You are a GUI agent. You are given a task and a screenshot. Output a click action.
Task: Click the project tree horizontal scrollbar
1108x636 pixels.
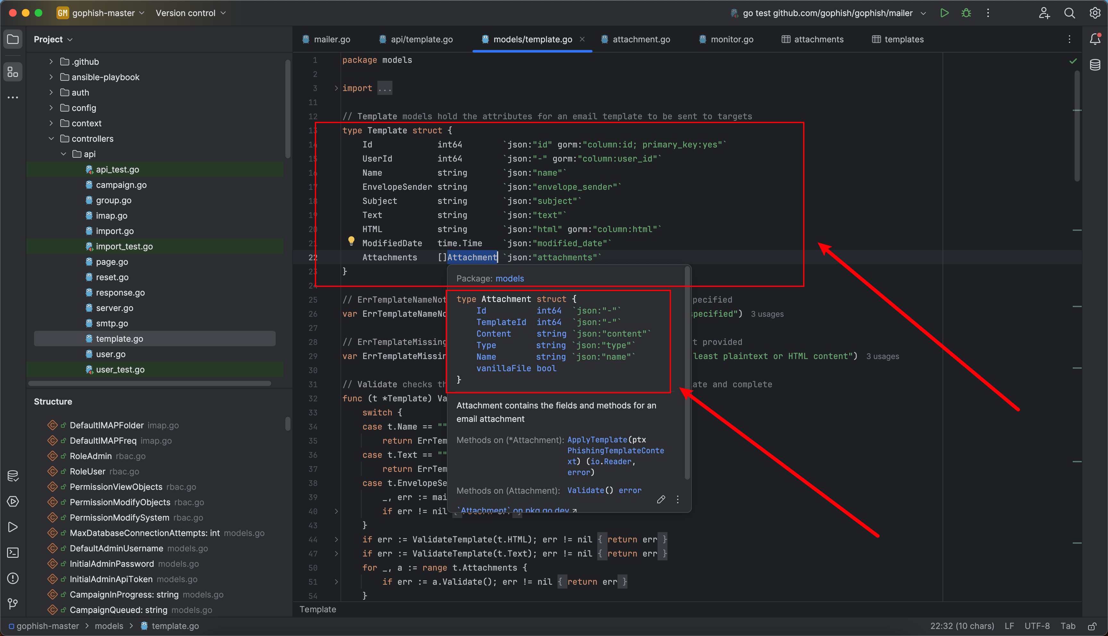(150, 383)
